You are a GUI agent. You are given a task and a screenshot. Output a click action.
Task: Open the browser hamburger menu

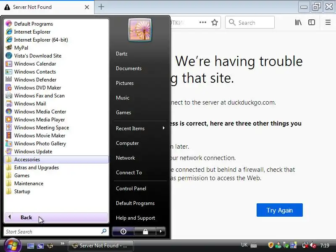coord(328,22)
